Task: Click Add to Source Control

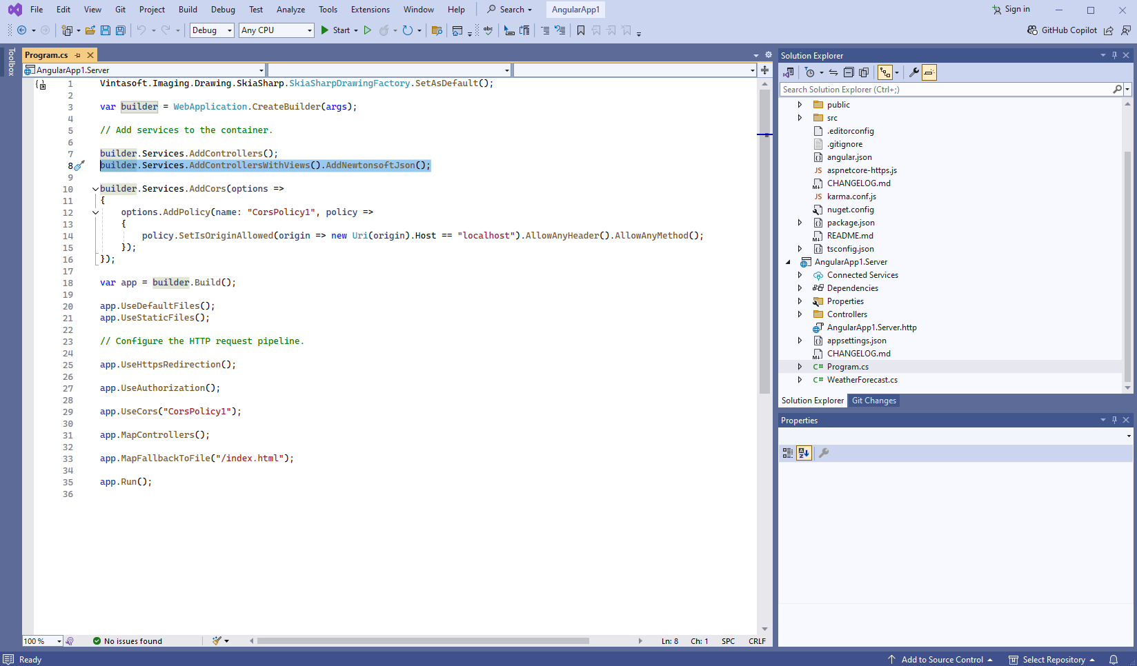Action: [x=942, y=660]
